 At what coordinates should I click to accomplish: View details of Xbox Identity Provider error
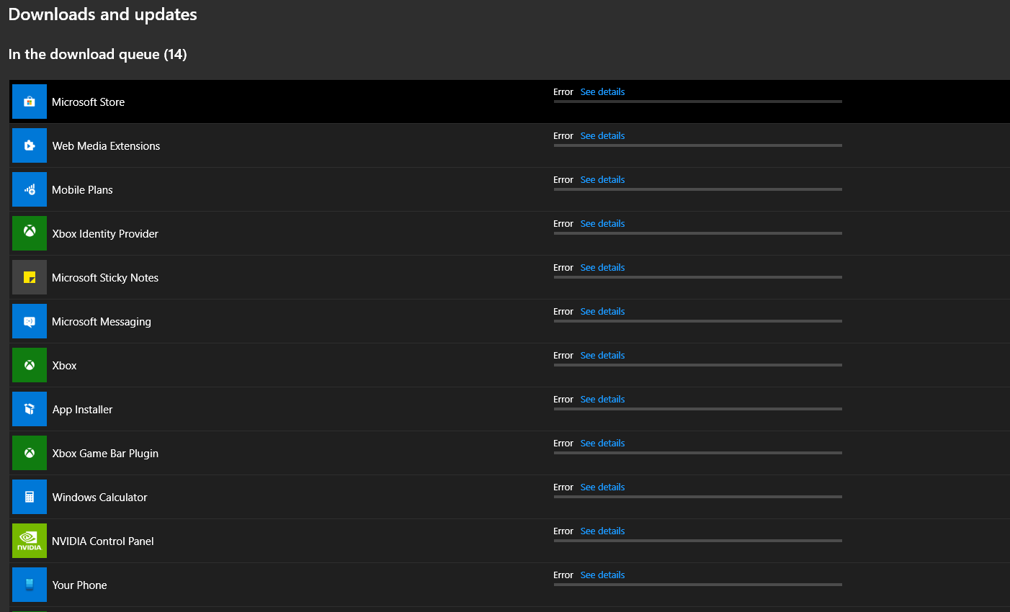pos(602,223)
